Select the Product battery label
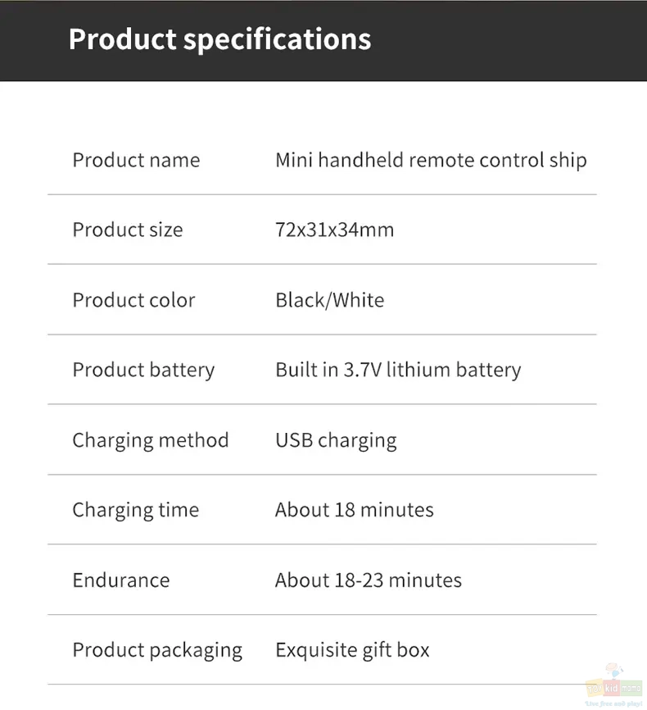This screenshot has height=710, width=647. click(143, 371)
